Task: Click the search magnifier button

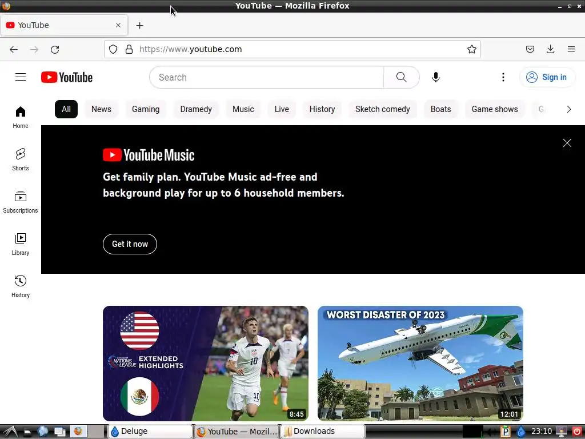Action: (402, 77)
